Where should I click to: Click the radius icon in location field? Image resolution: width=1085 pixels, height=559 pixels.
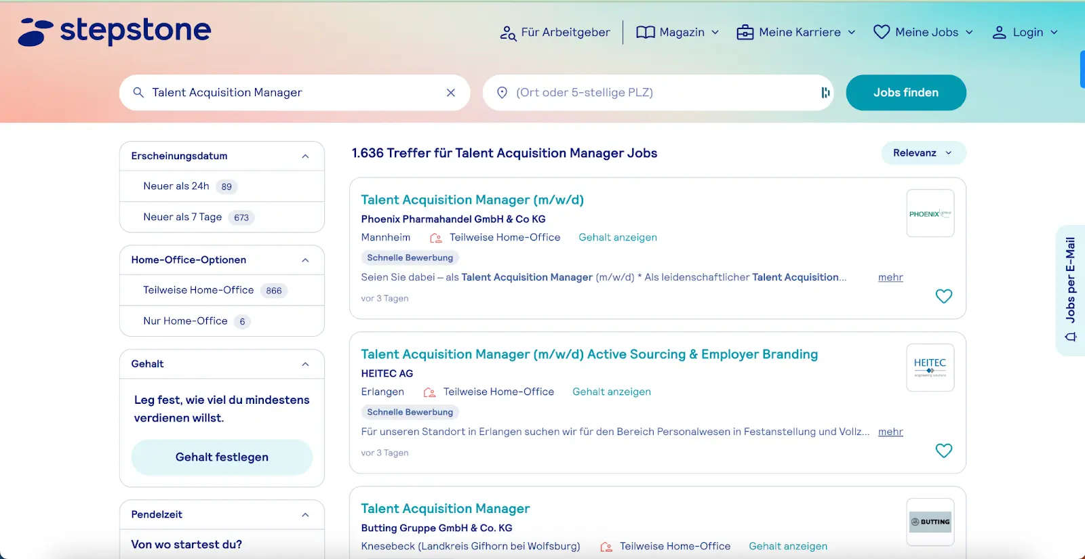825,93
